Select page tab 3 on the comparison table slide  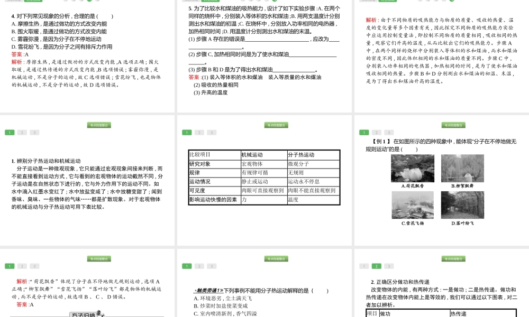(x=212, y=133)
